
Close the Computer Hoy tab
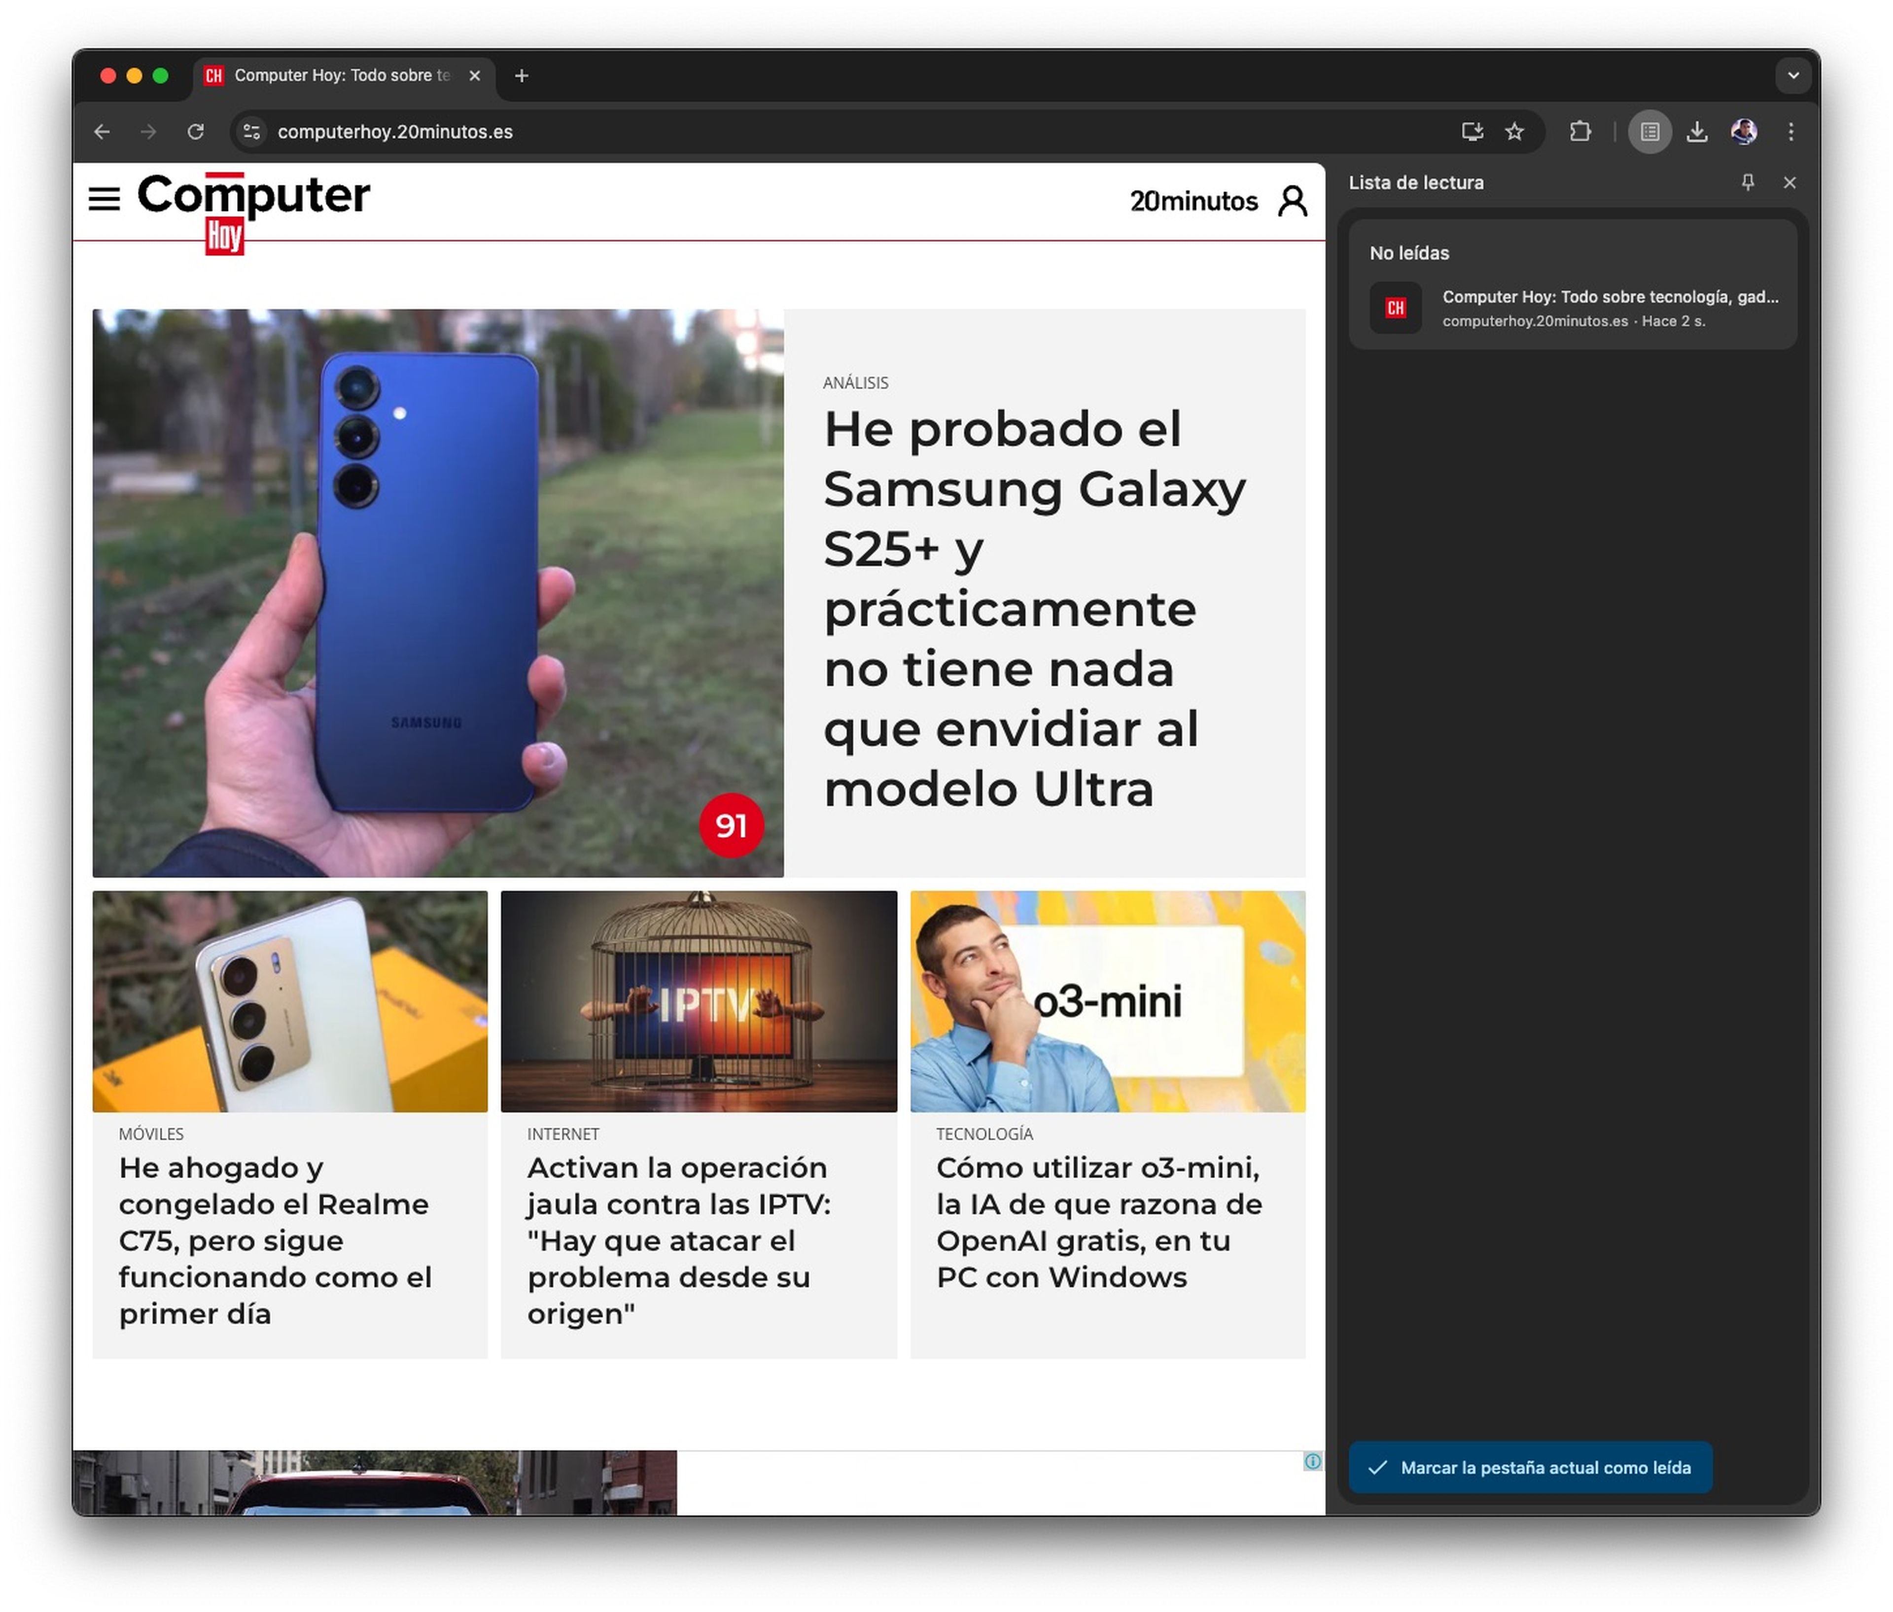point(474,76)
